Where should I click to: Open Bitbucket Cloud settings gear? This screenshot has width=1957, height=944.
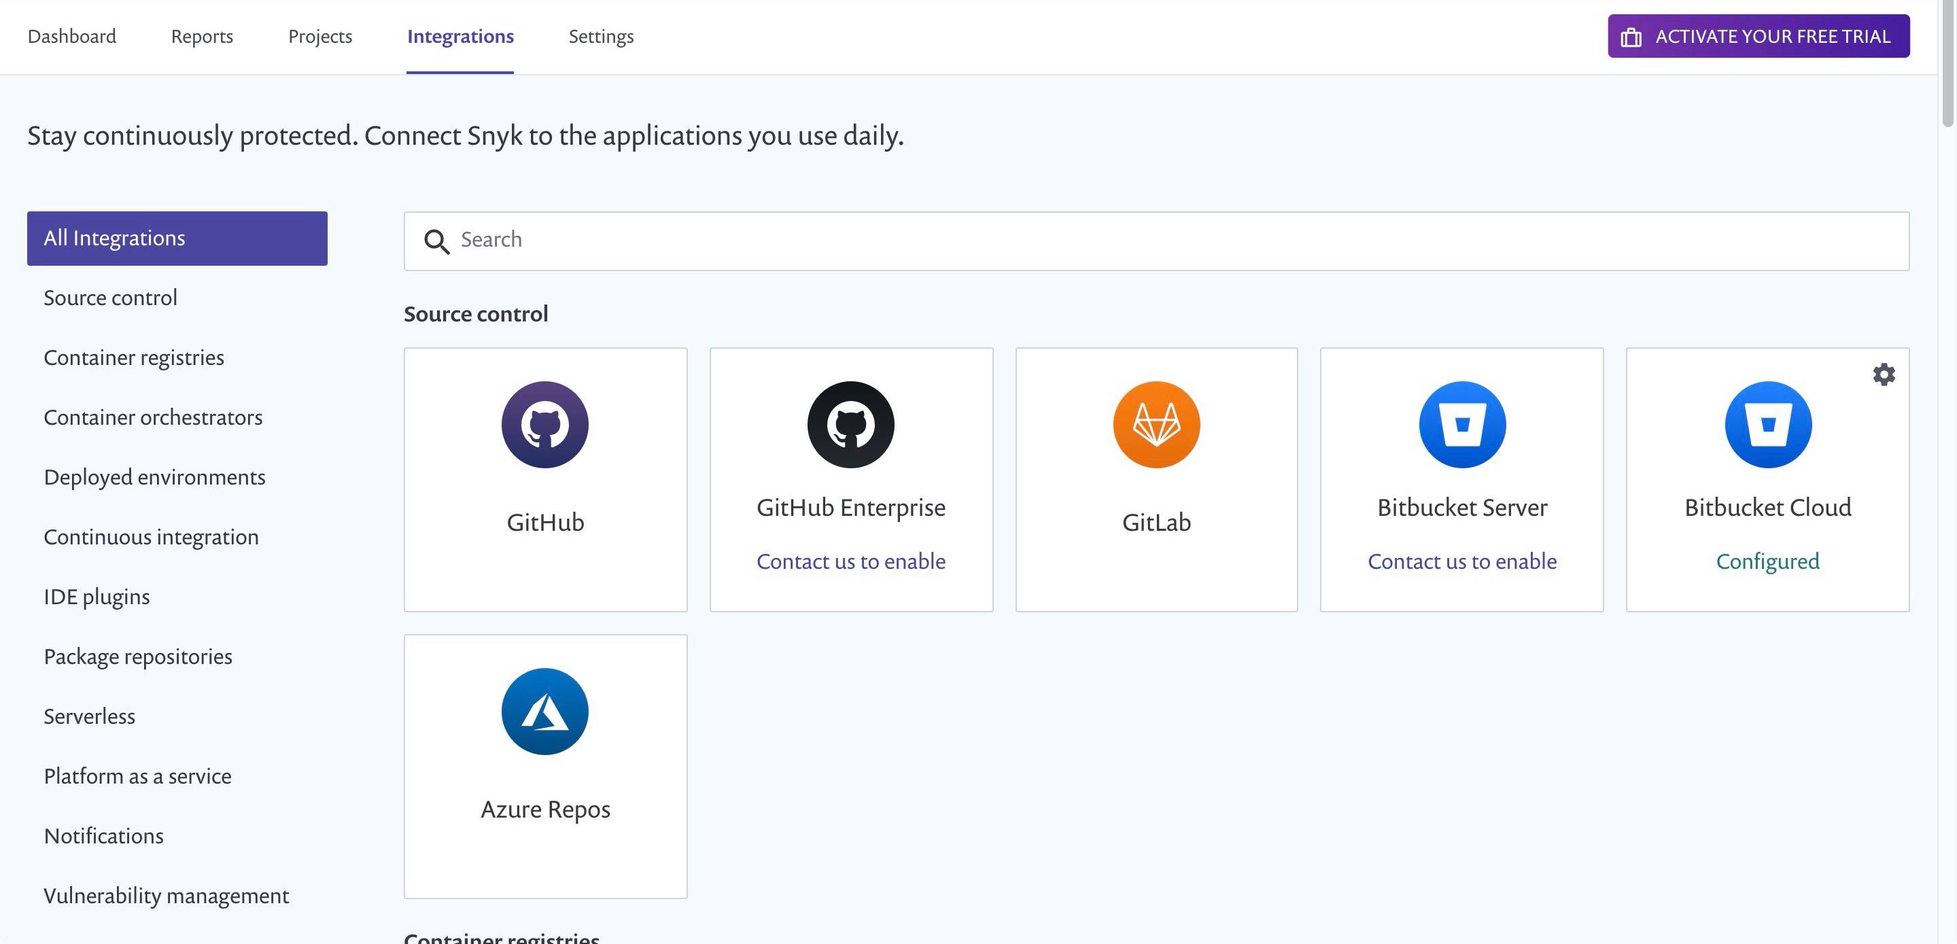[1884, 374]
